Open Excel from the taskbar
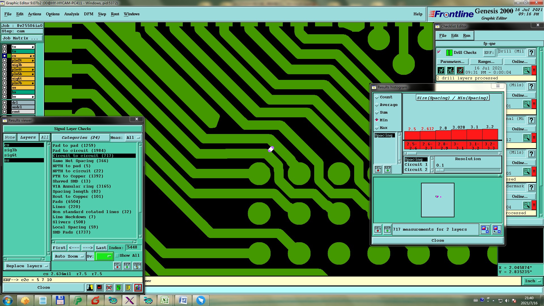 coord(165,300)
